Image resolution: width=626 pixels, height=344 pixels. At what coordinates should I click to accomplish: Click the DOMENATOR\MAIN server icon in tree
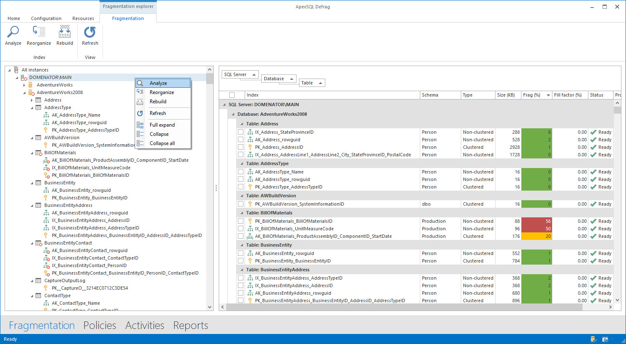[24, 77]
